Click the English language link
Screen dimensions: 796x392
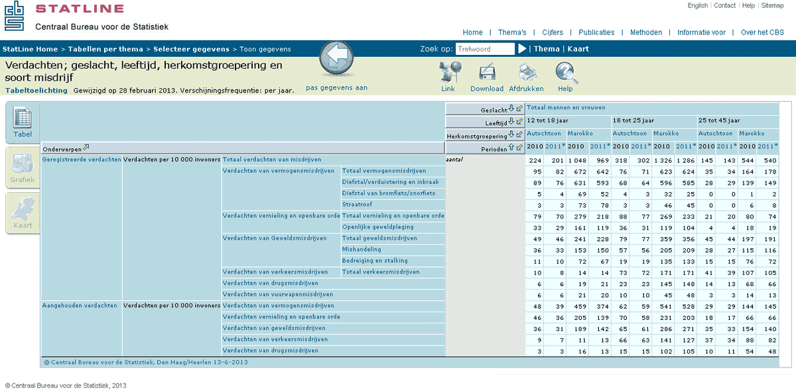click(697, 5)
